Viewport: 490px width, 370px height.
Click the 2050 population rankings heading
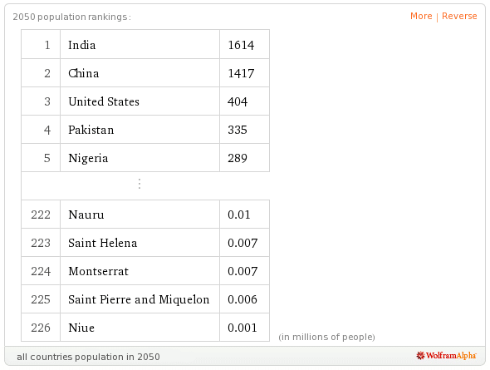pos(71,17)
